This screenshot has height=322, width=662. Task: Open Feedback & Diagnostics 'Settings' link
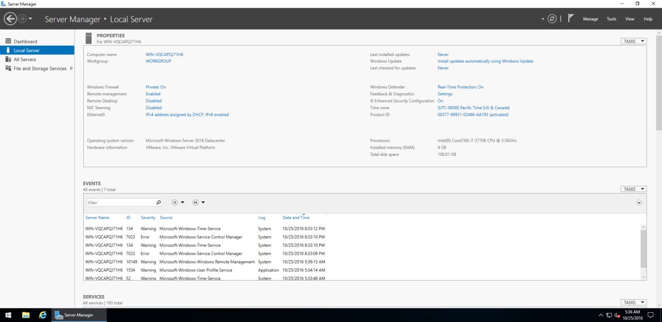[x=445, y=94]
